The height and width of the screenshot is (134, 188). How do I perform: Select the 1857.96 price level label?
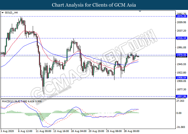tap(182, 96)
